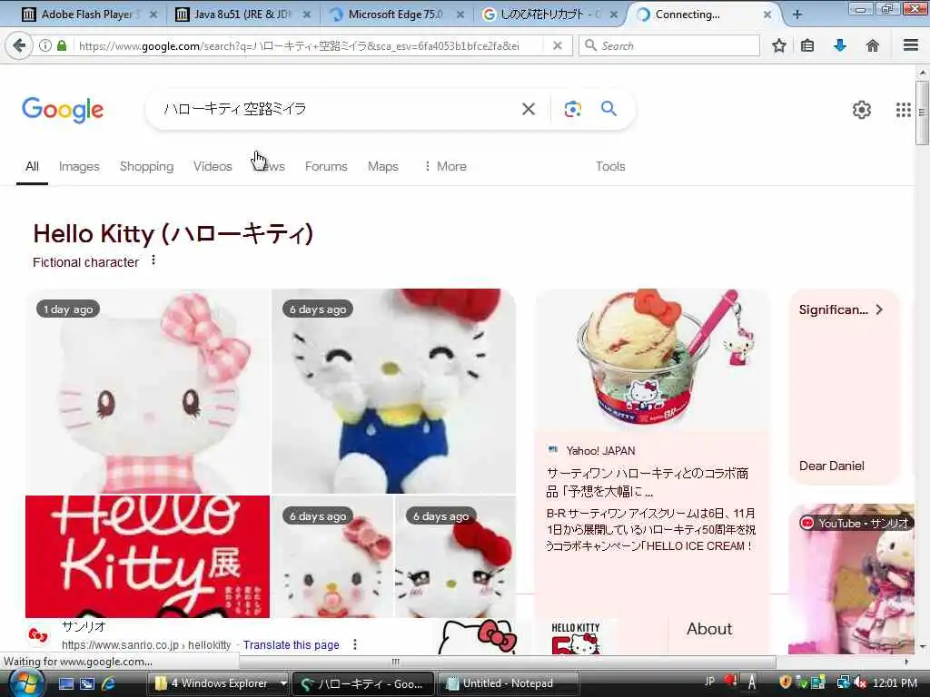Click the taskbar clock 12:01 PM

(x=895, y=682)
